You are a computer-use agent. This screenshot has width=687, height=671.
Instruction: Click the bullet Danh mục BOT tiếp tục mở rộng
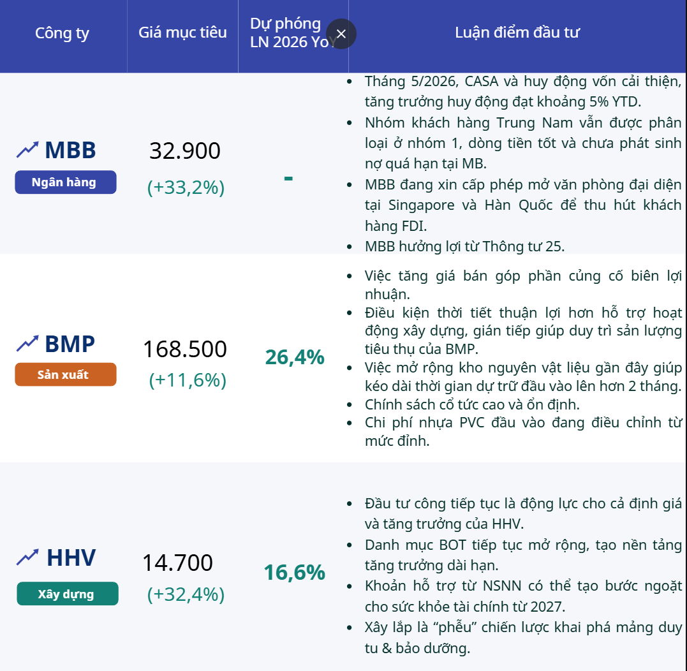pos(522,555)
